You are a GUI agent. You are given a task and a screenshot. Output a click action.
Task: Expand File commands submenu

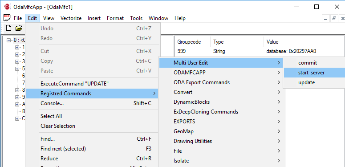222,151
